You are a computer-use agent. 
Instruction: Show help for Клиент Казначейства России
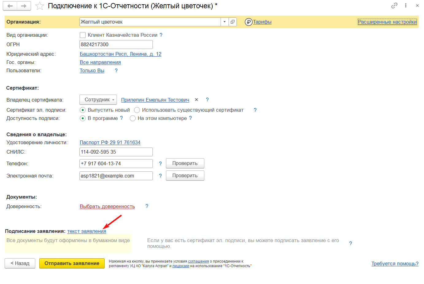pyautogui.click(x=161, y=35)
